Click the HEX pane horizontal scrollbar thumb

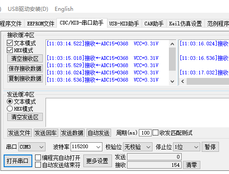(208, 82)
